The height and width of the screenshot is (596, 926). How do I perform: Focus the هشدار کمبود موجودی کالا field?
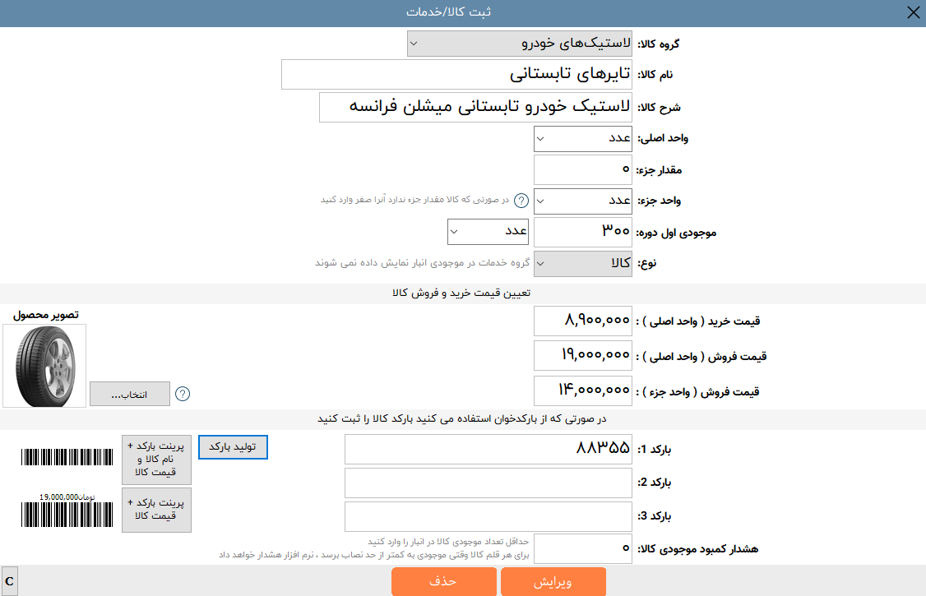tap(583, 549)
